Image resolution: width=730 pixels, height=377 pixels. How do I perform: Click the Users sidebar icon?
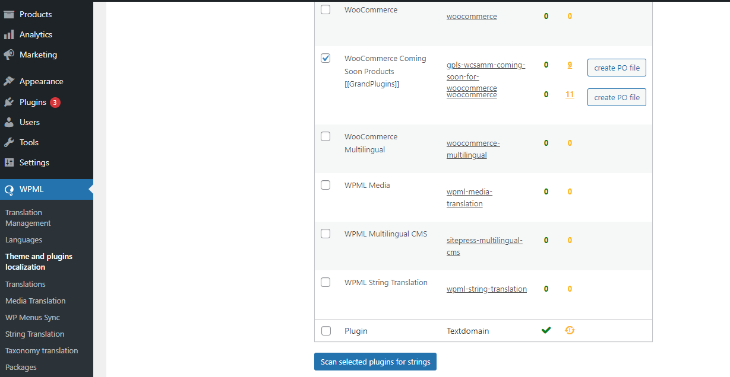(x=10, y=122)
